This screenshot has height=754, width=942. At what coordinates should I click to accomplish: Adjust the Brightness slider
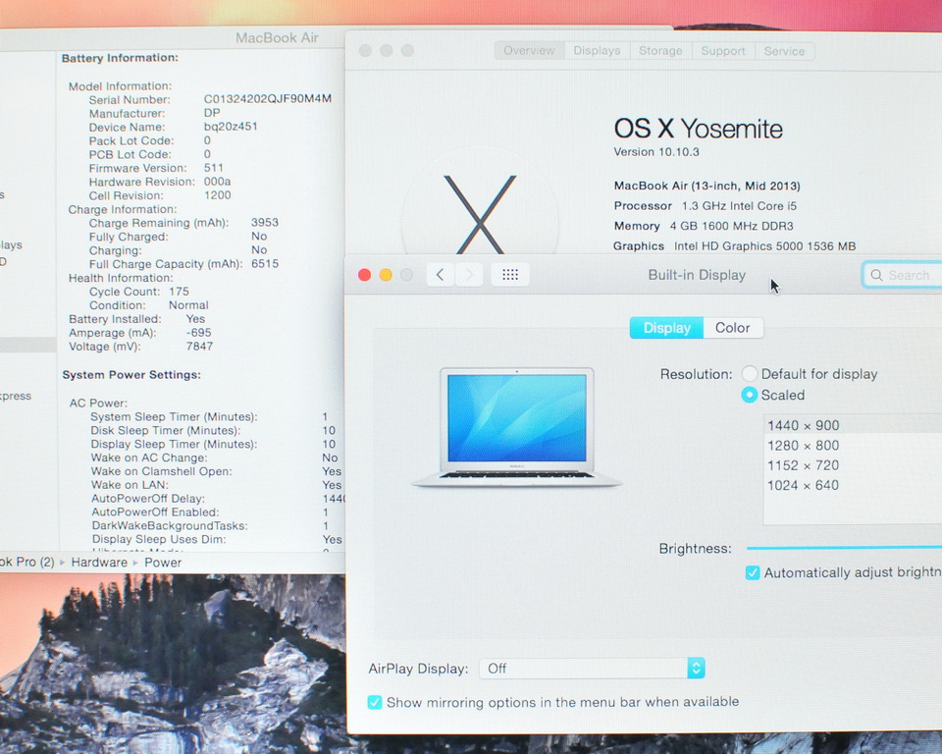click(x=844, y=548)
